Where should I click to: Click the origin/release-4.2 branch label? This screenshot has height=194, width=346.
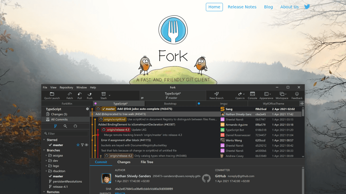(119, 156)
